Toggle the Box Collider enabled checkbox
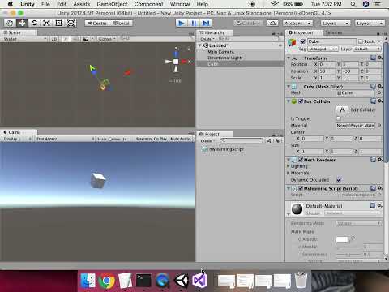Image resolution: width=389 pixels, height=292 pixels. coord(301,101)
